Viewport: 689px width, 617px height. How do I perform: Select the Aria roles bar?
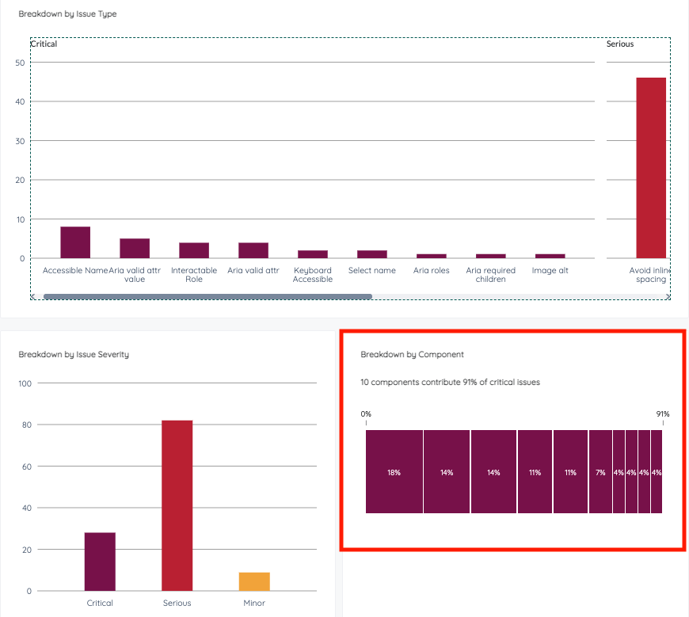click(x=431, y=256)
